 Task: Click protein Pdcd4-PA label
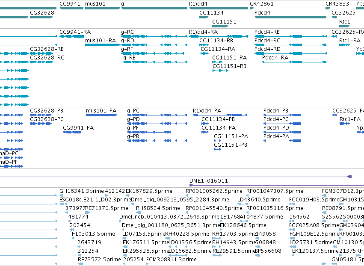point(276,136)
